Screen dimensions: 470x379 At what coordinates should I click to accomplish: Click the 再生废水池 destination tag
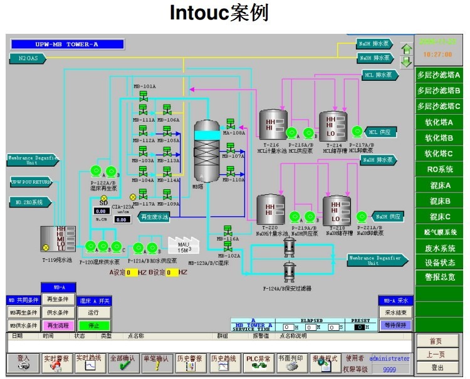(x=154, y=217)
